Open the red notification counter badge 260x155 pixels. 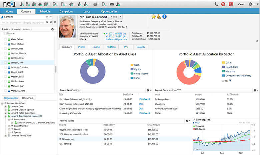point(223,4)
